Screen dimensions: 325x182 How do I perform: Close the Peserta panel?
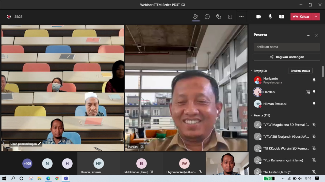(316, 36)
